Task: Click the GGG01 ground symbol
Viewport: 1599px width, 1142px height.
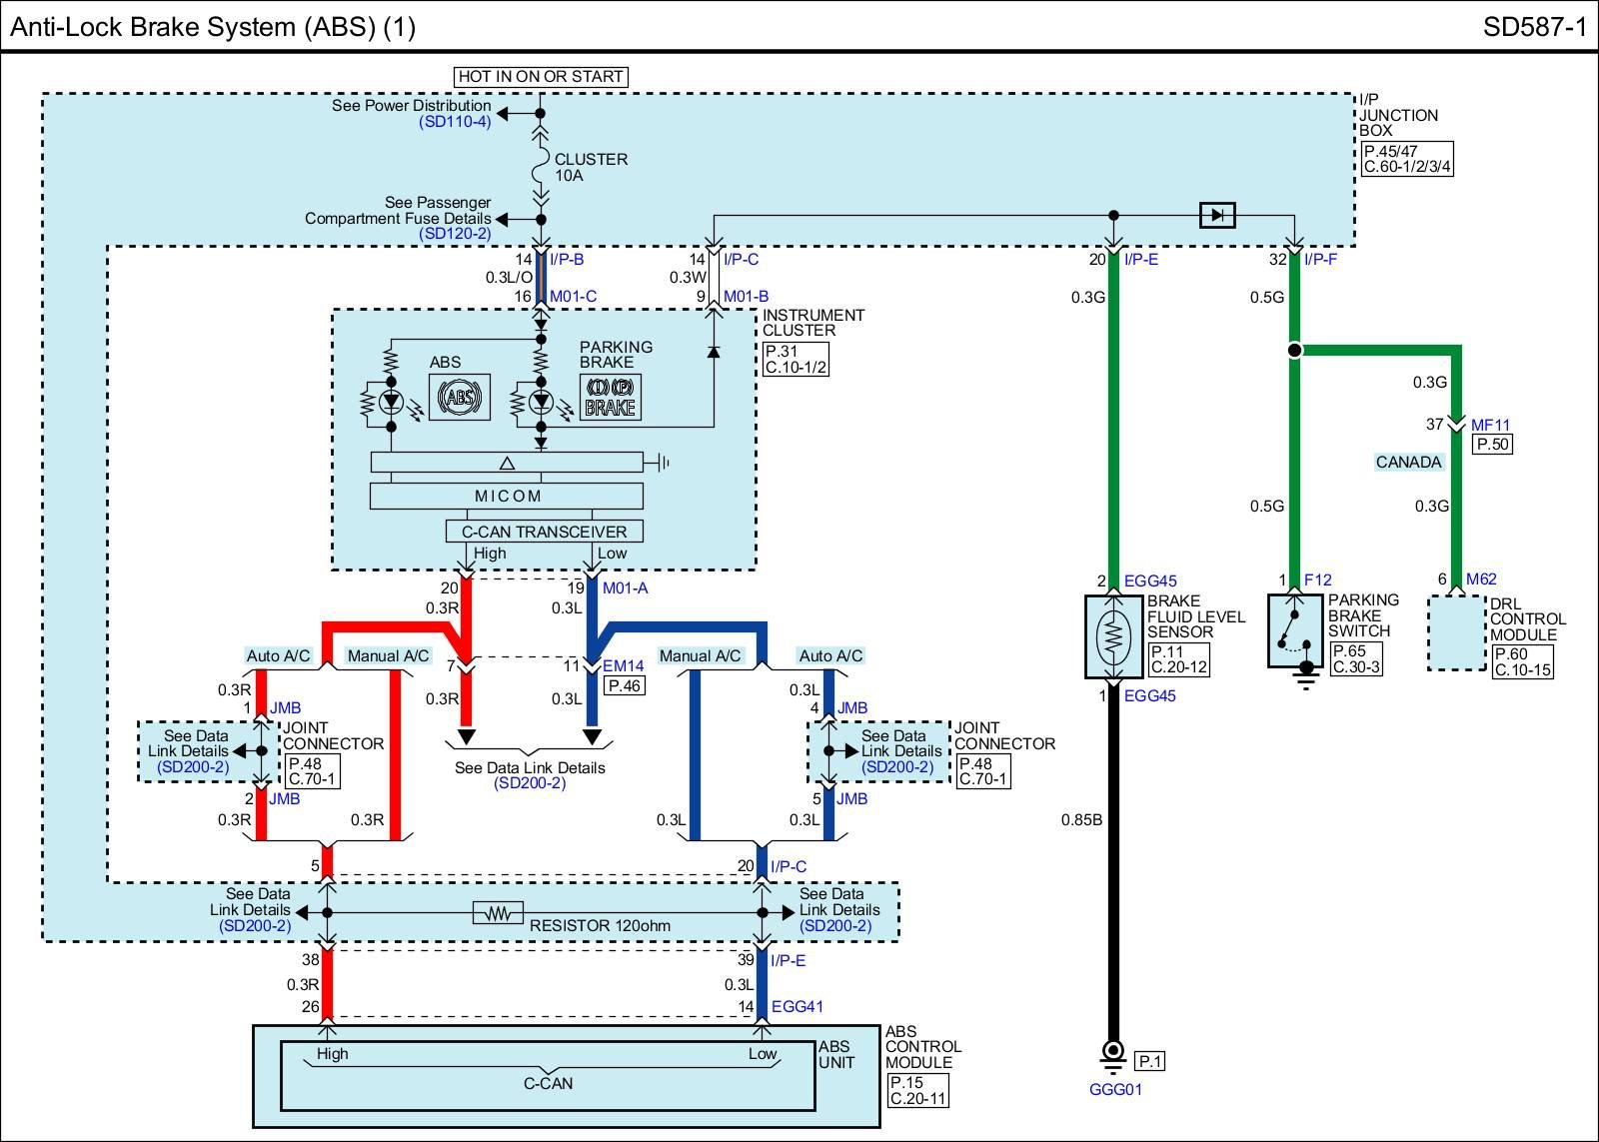Action: point(1112,1054)
